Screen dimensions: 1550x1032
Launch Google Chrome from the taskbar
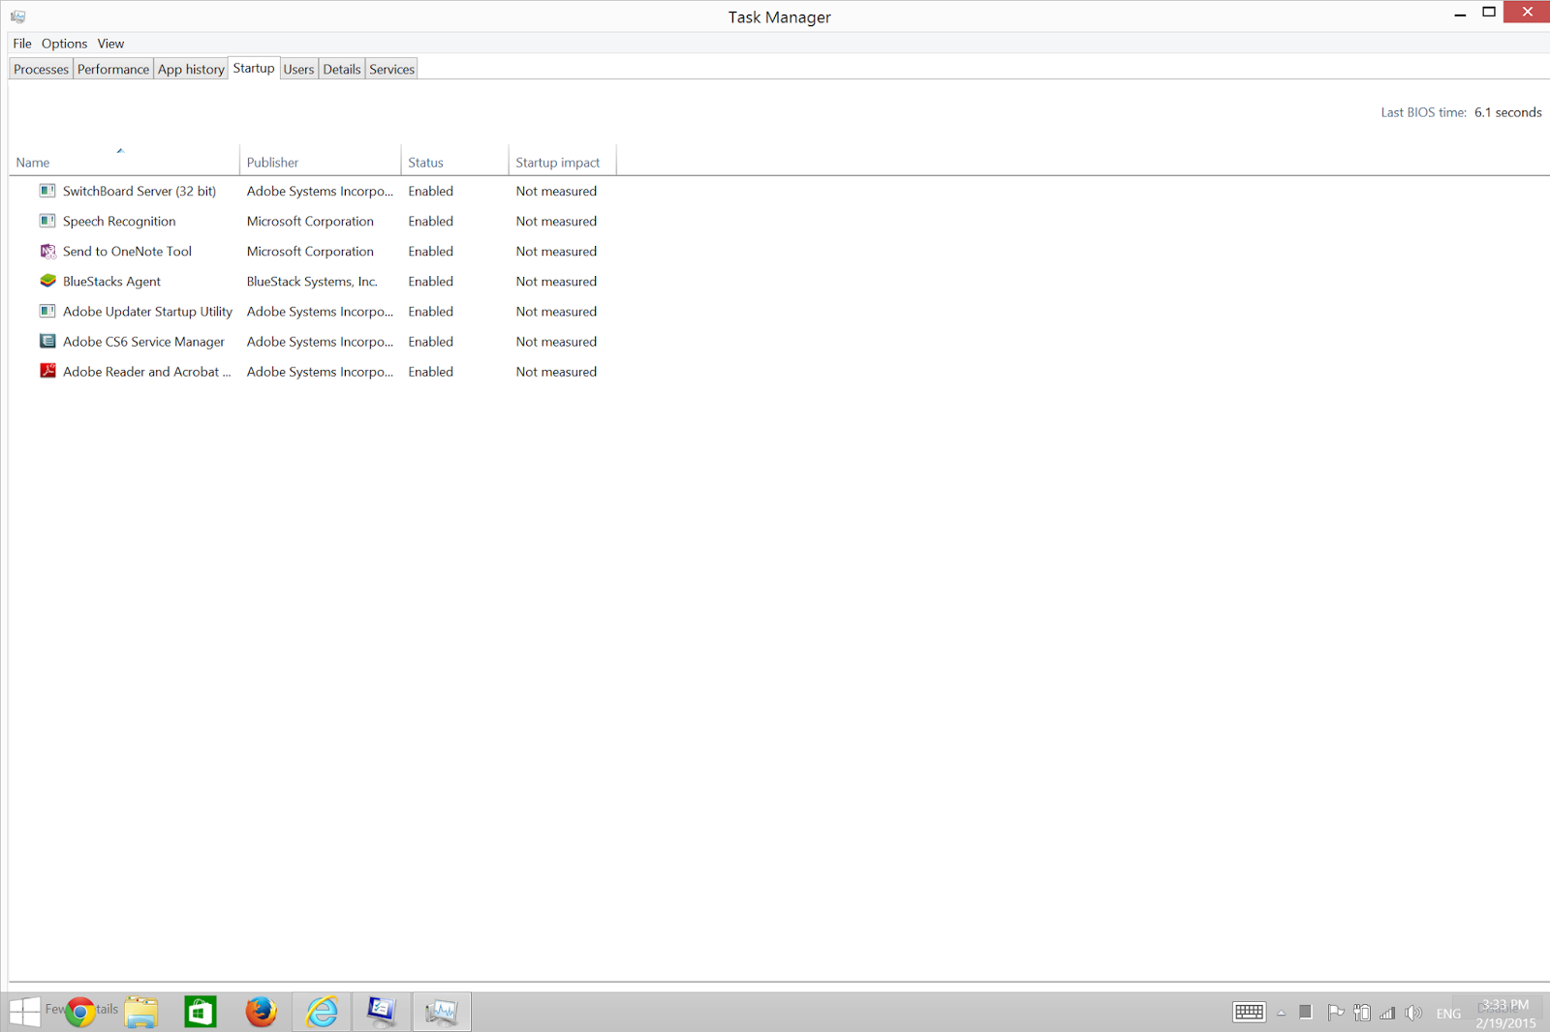80,1012
